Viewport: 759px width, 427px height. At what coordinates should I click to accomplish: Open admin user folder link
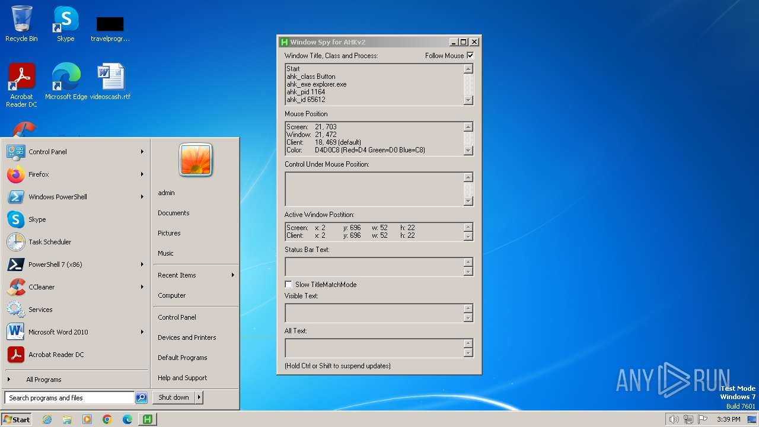[x=166, y=193]
